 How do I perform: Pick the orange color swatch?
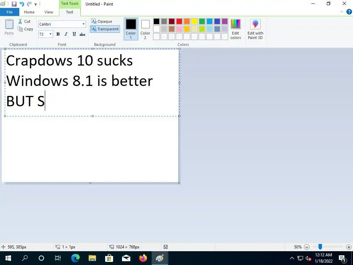click(x=186, y=21)
